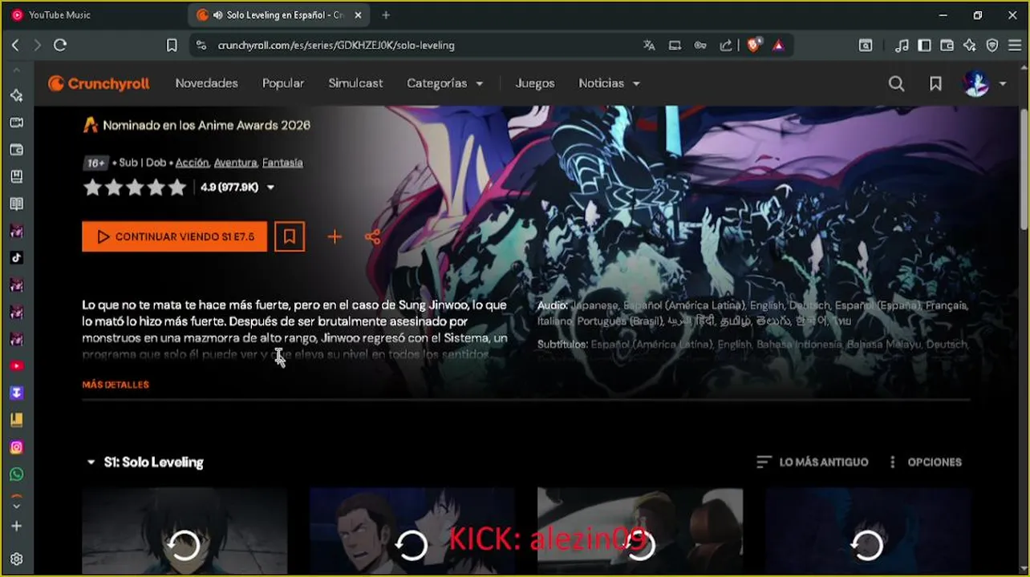Image resolution: width=1030 pixels, height=577 pixels.
Task: Open Leo AI from the browser sidebar
Action: 16,95
